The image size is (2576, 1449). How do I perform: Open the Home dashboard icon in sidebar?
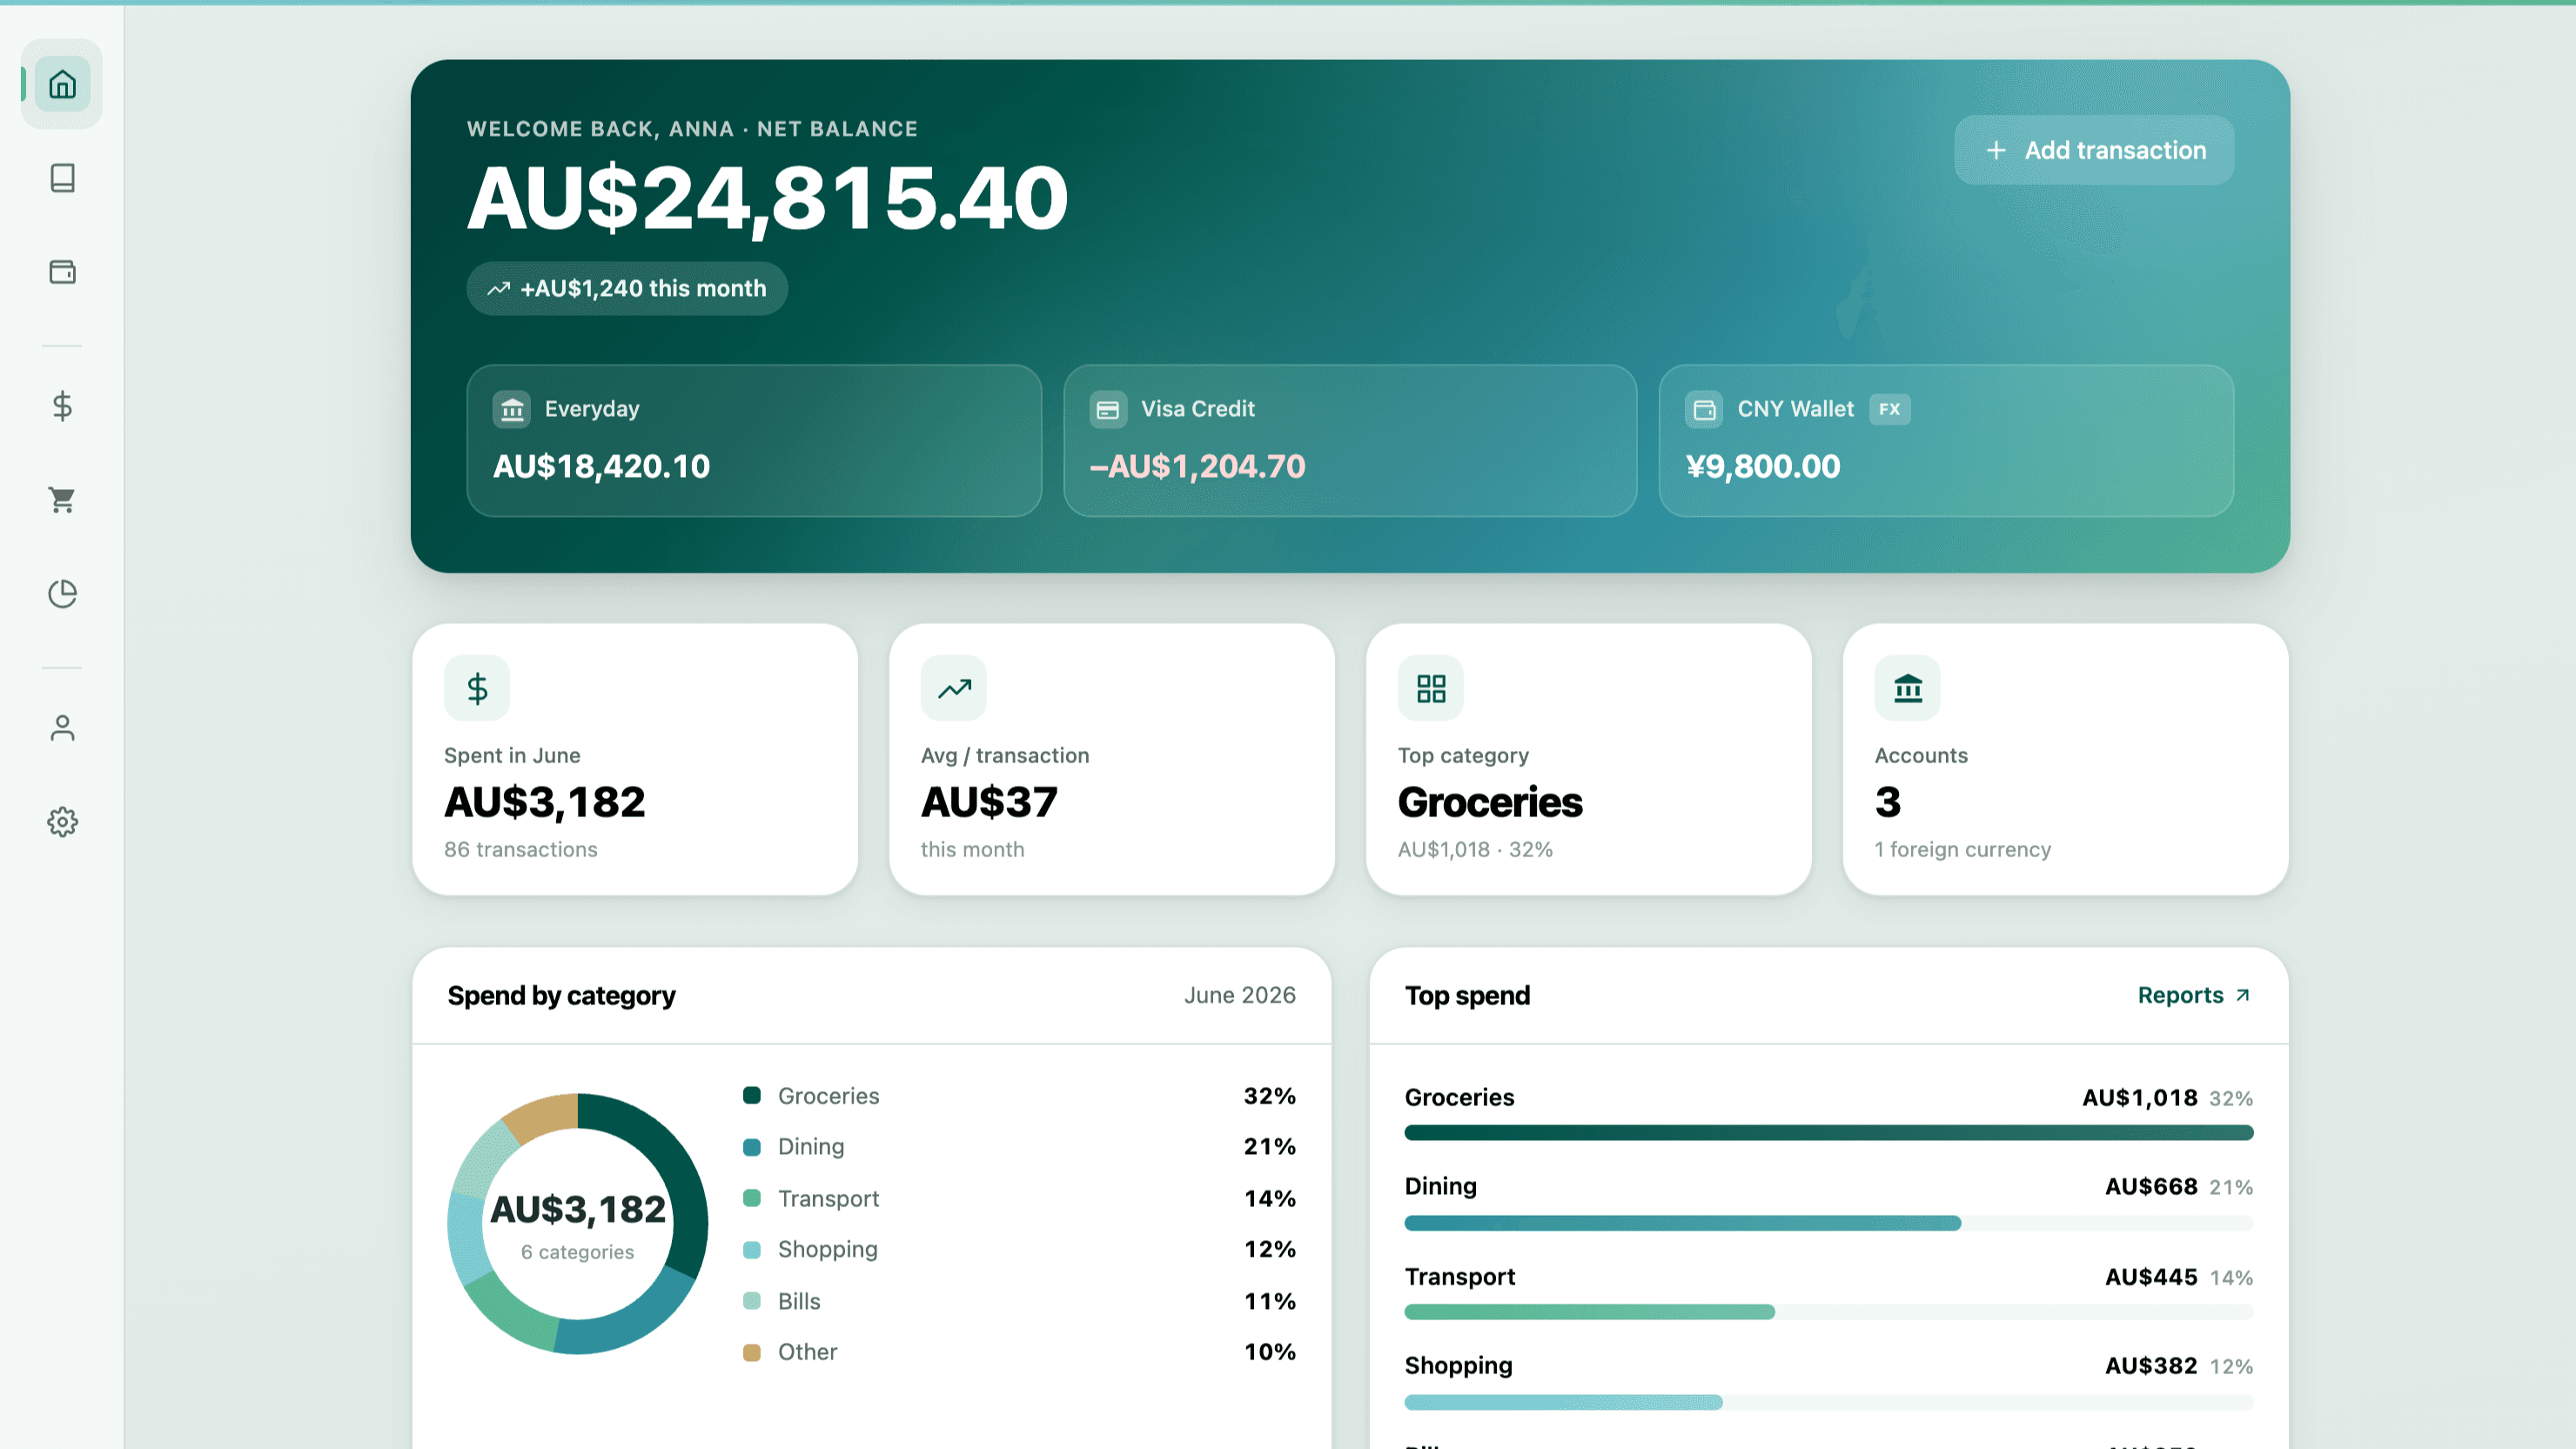pos(62,84)
